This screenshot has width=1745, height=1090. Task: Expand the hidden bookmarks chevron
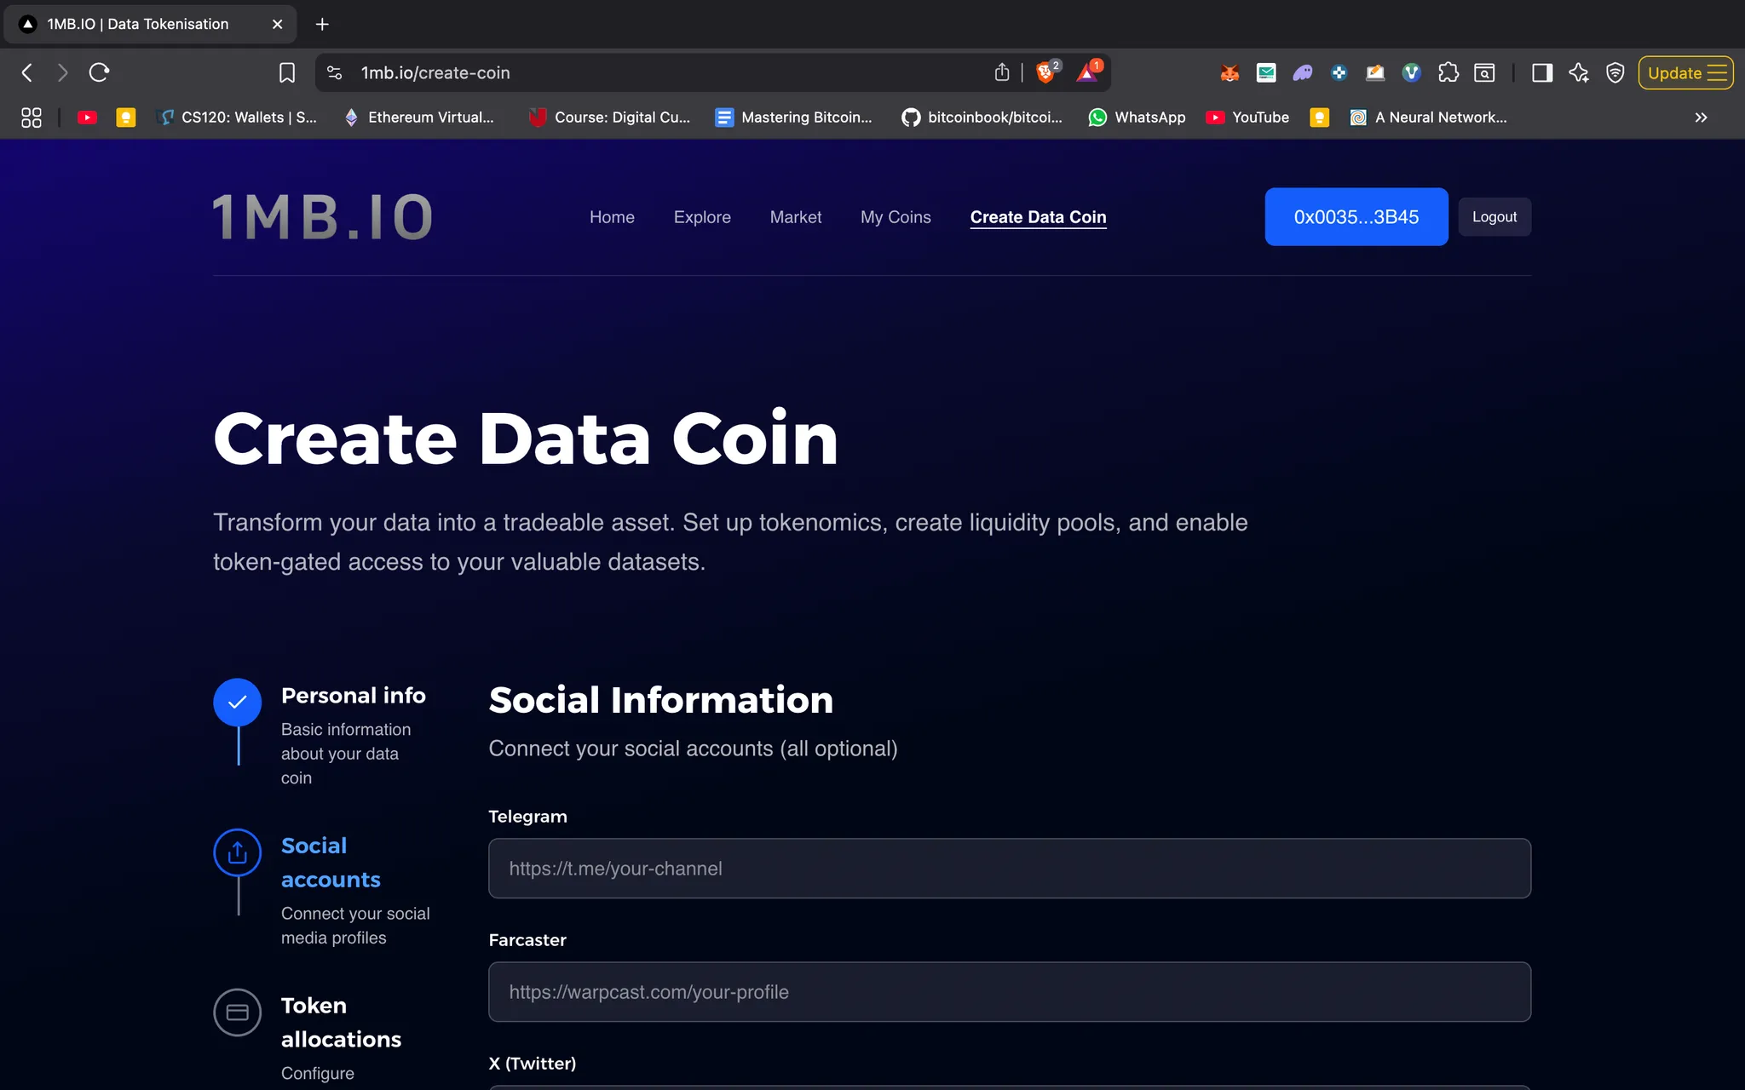pyautogui.click(x=1701, y=118)
